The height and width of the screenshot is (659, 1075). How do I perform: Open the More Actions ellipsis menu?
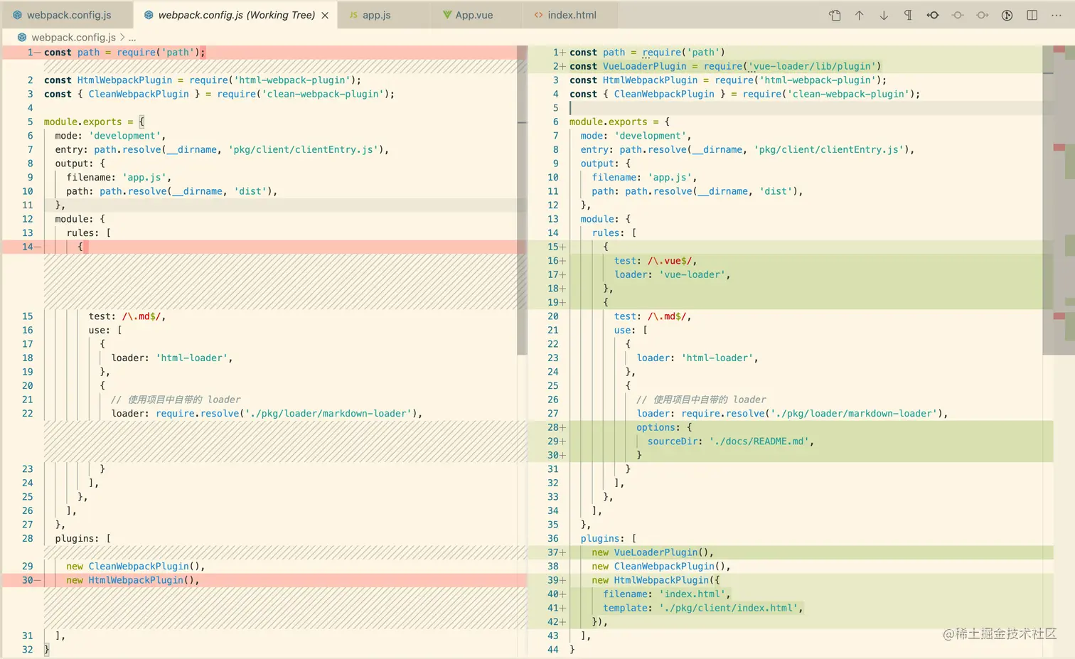(1057, 15)
